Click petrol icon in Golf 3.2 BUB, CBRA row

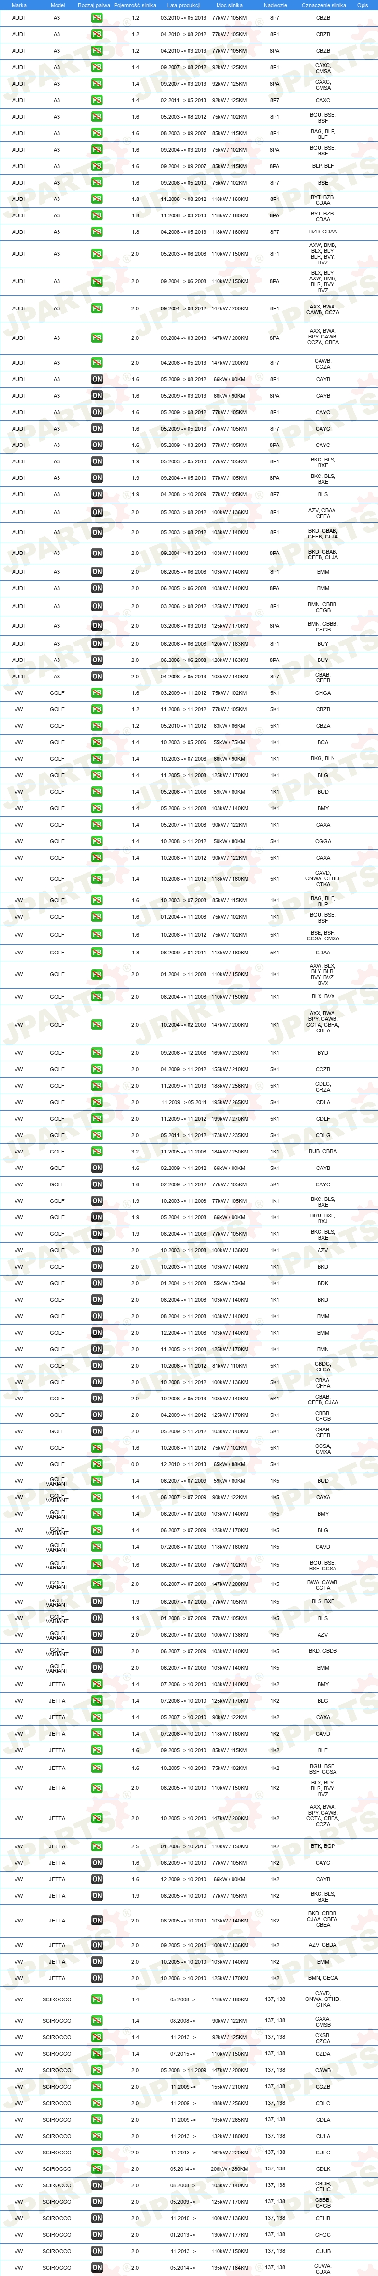pyautogui.click(x=97, y=1151)
